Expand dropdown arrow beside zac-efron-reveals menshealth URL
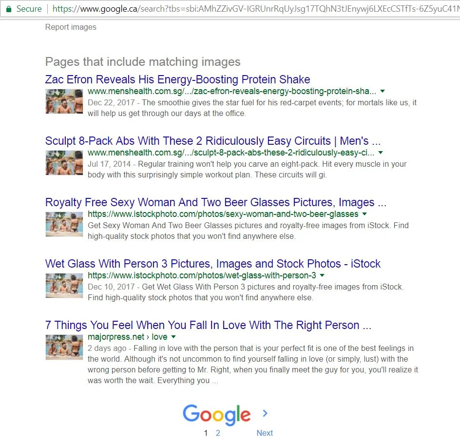Image resolution: width=460 pixels, height=446 pixels. [382, 91]
